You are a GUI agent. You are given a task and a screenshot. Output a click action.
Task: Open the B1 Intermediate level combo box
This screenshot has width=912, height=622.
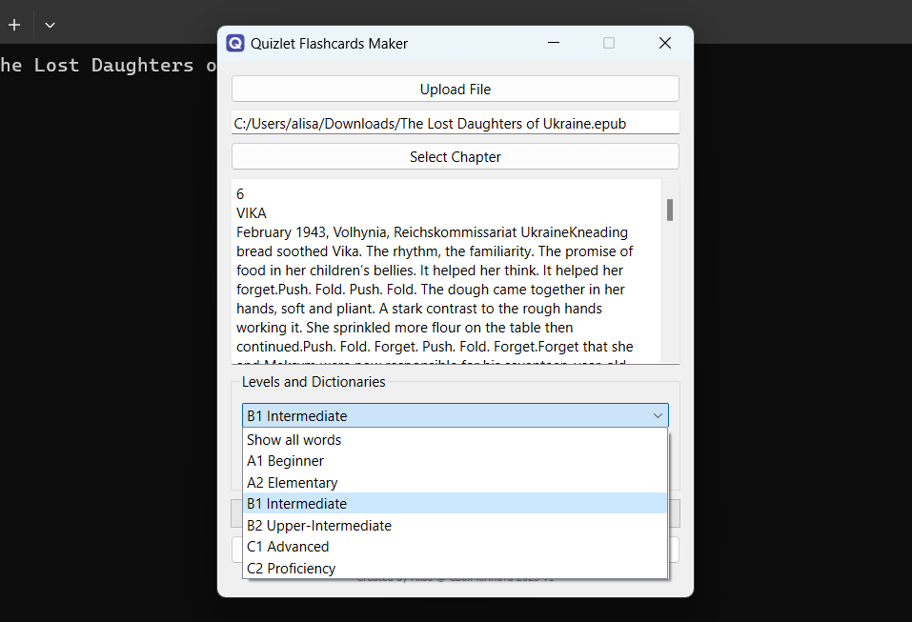[x=455, y=415]
